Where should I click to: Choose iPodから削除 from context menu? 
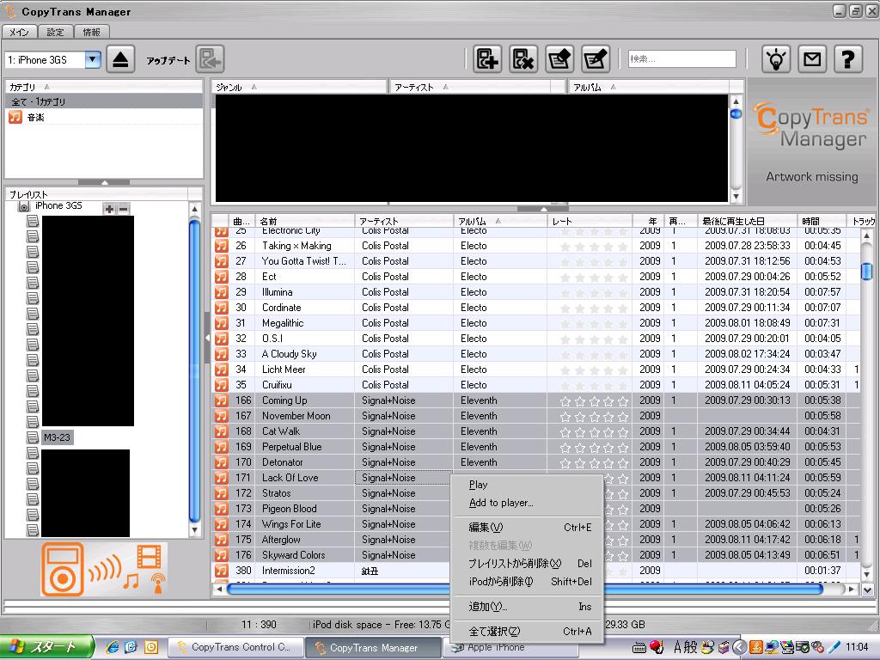(527, 582)
